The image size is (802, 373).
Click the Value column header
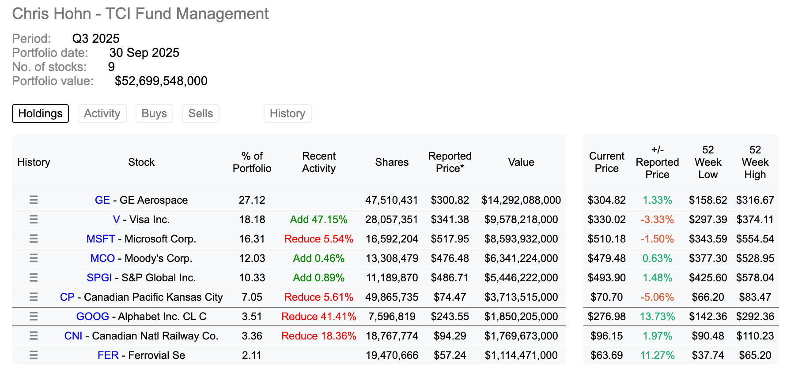521,162
